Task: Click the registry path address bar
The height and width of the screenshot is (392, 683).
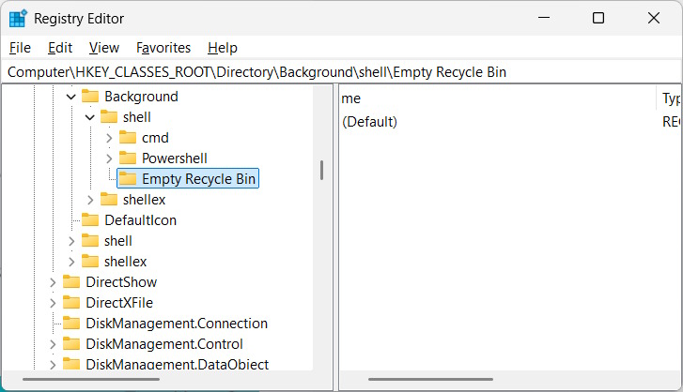Action: point(342,71)
